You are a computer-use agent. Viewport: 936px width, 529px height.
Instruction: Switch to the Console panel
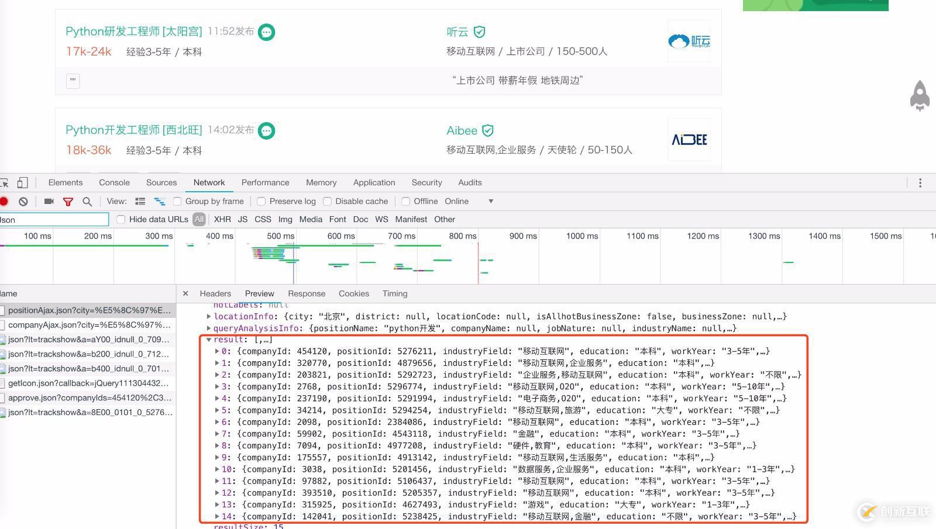114,182
